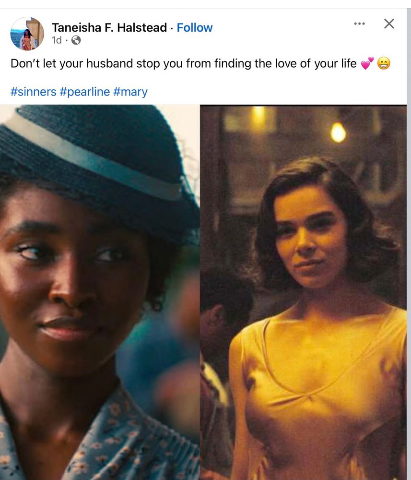Screen dimensions: 411x480
Task: Click the two pink hearts emoji
Action: coord(367,63)
